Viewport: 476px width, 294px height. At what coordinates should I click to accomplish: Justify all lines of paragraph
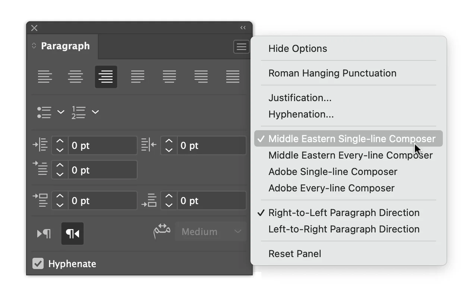click(x=233, y=77)
